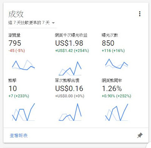The height and width of the screenshot is (148, 151).
Task: Select the 瀏覽量 change -45 (-5%)
Action: point(17,51)
